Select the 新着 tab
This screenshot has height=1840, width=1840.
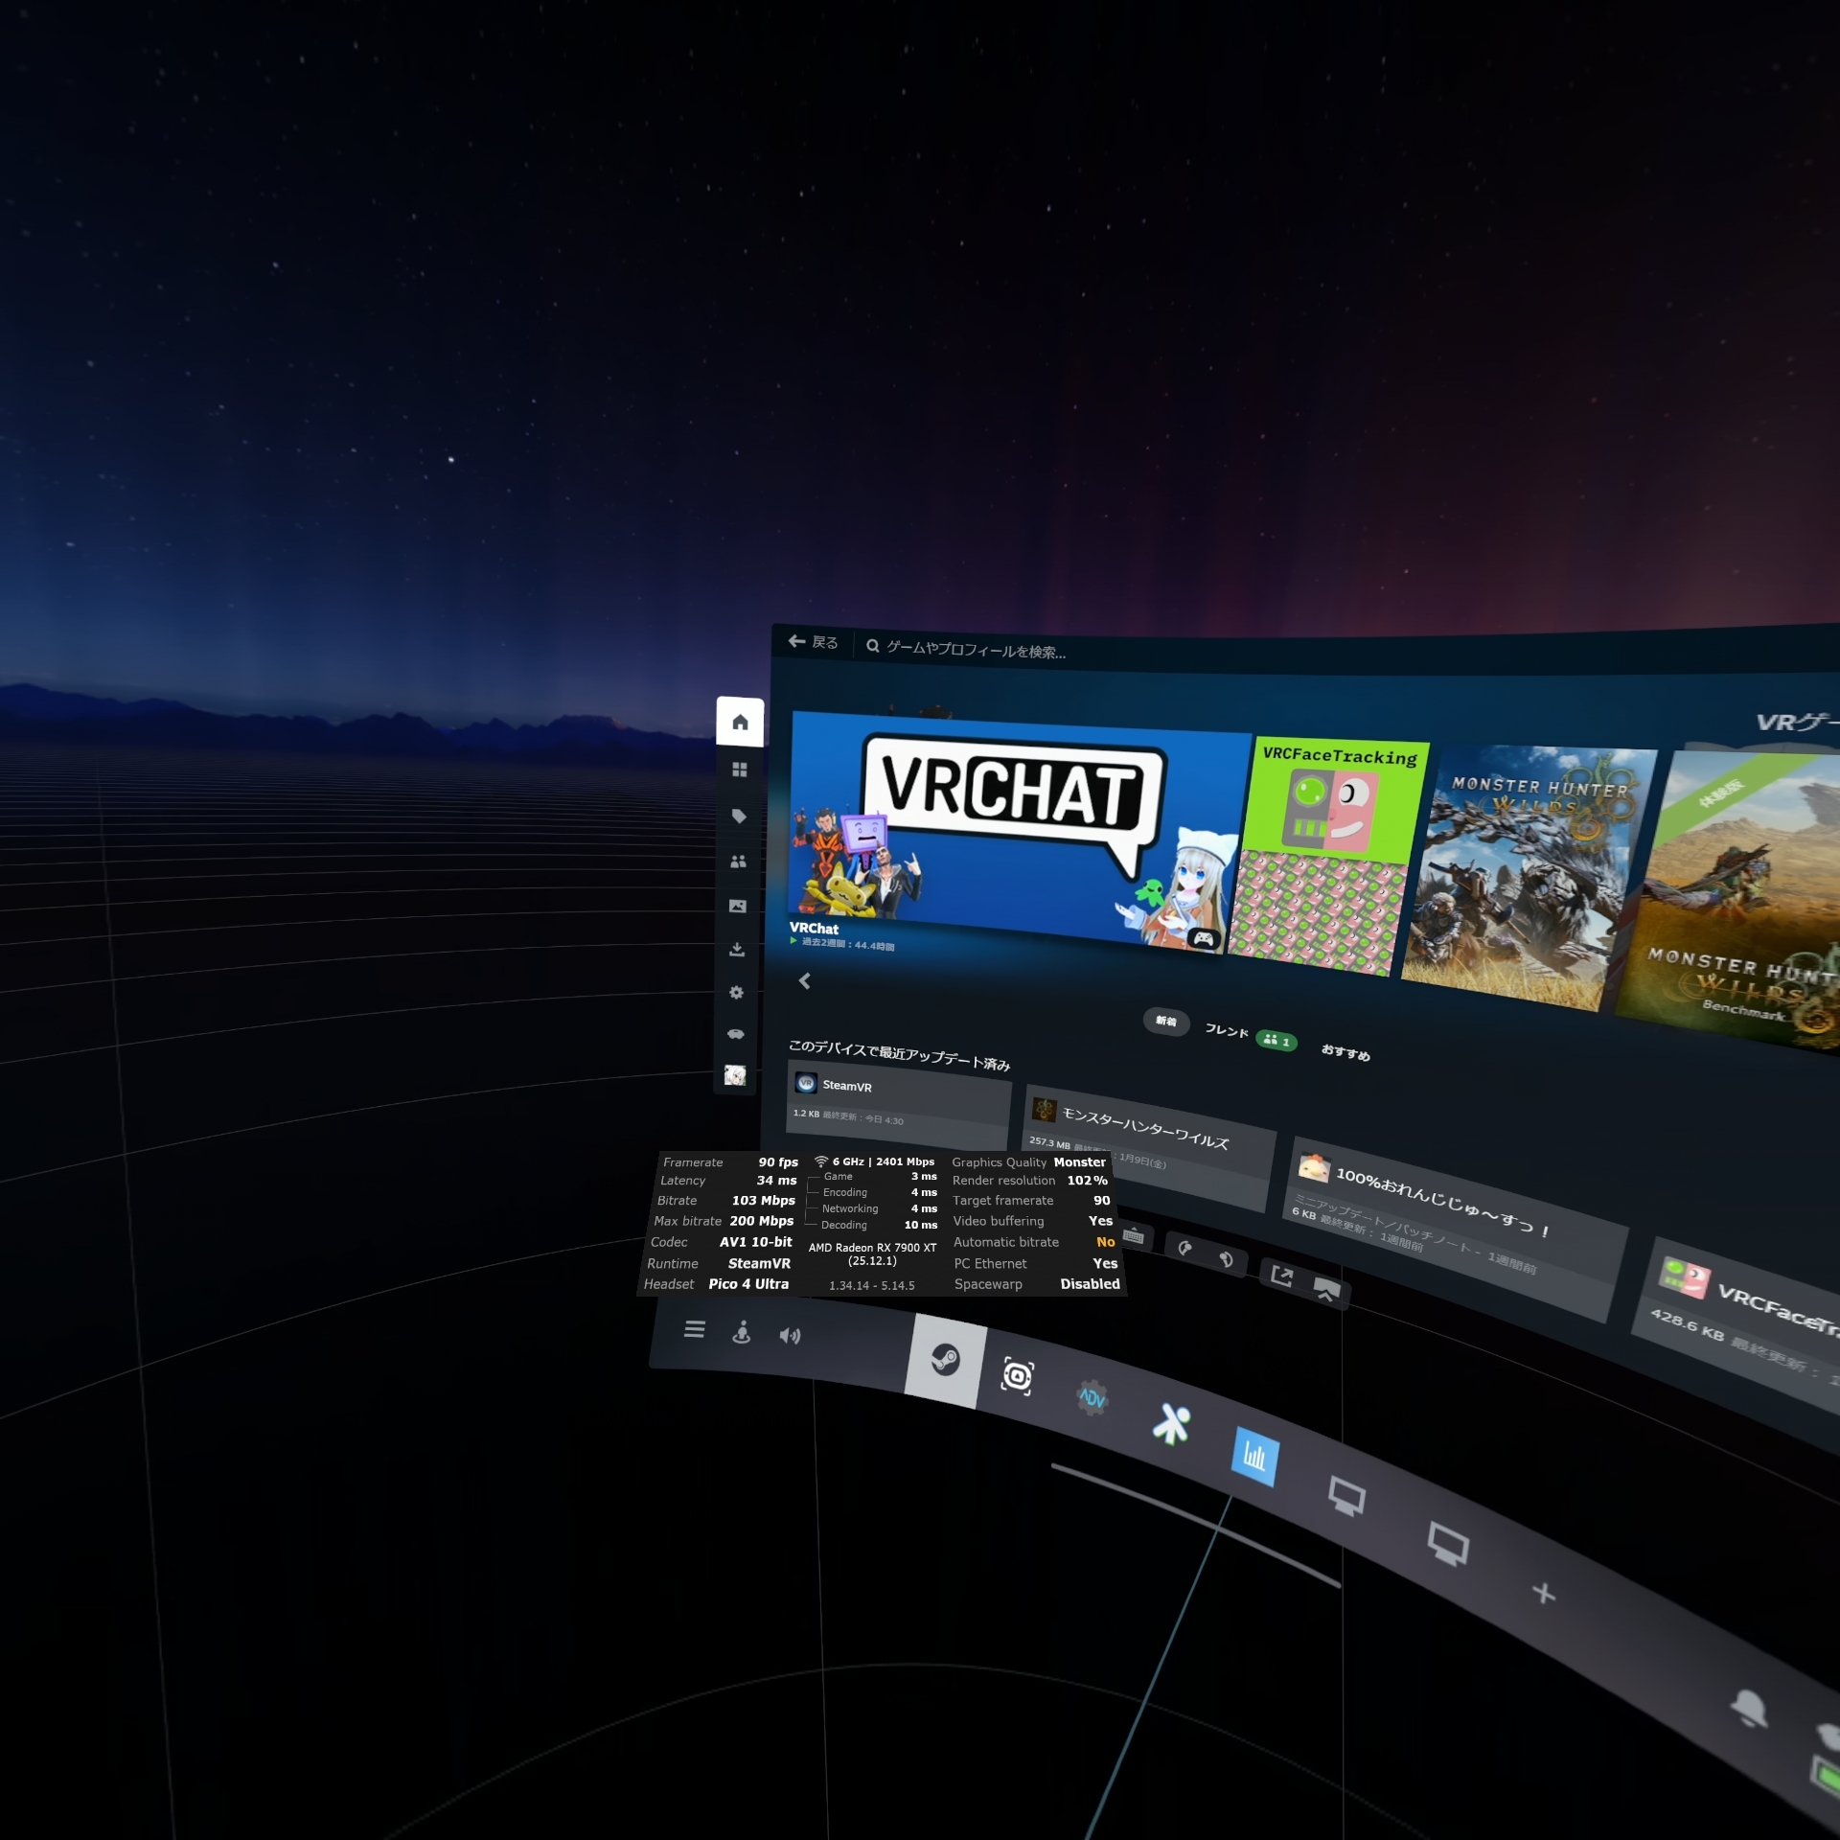(x=1165, y=1021)
